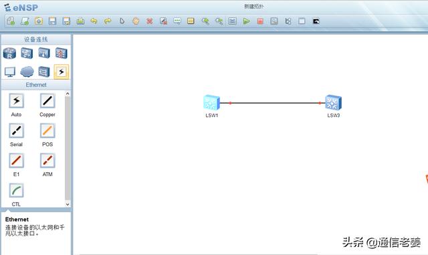Screen dimensions: 428x255
Task: Click the new sample topology icon
Action: pos(25,21)
